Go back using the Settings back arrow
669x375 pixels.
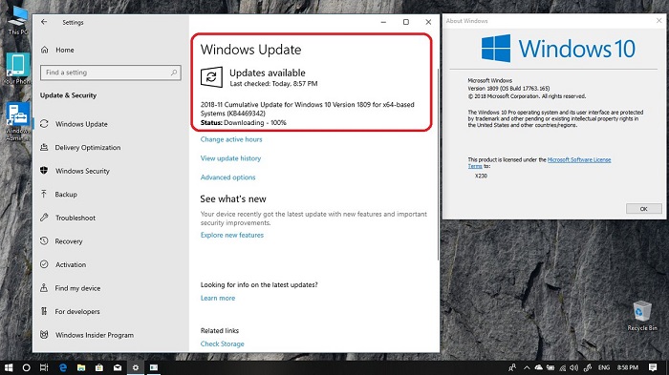44,22
